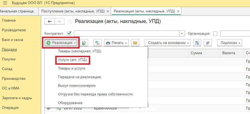Open the Печать dropdown

point(116,43)
